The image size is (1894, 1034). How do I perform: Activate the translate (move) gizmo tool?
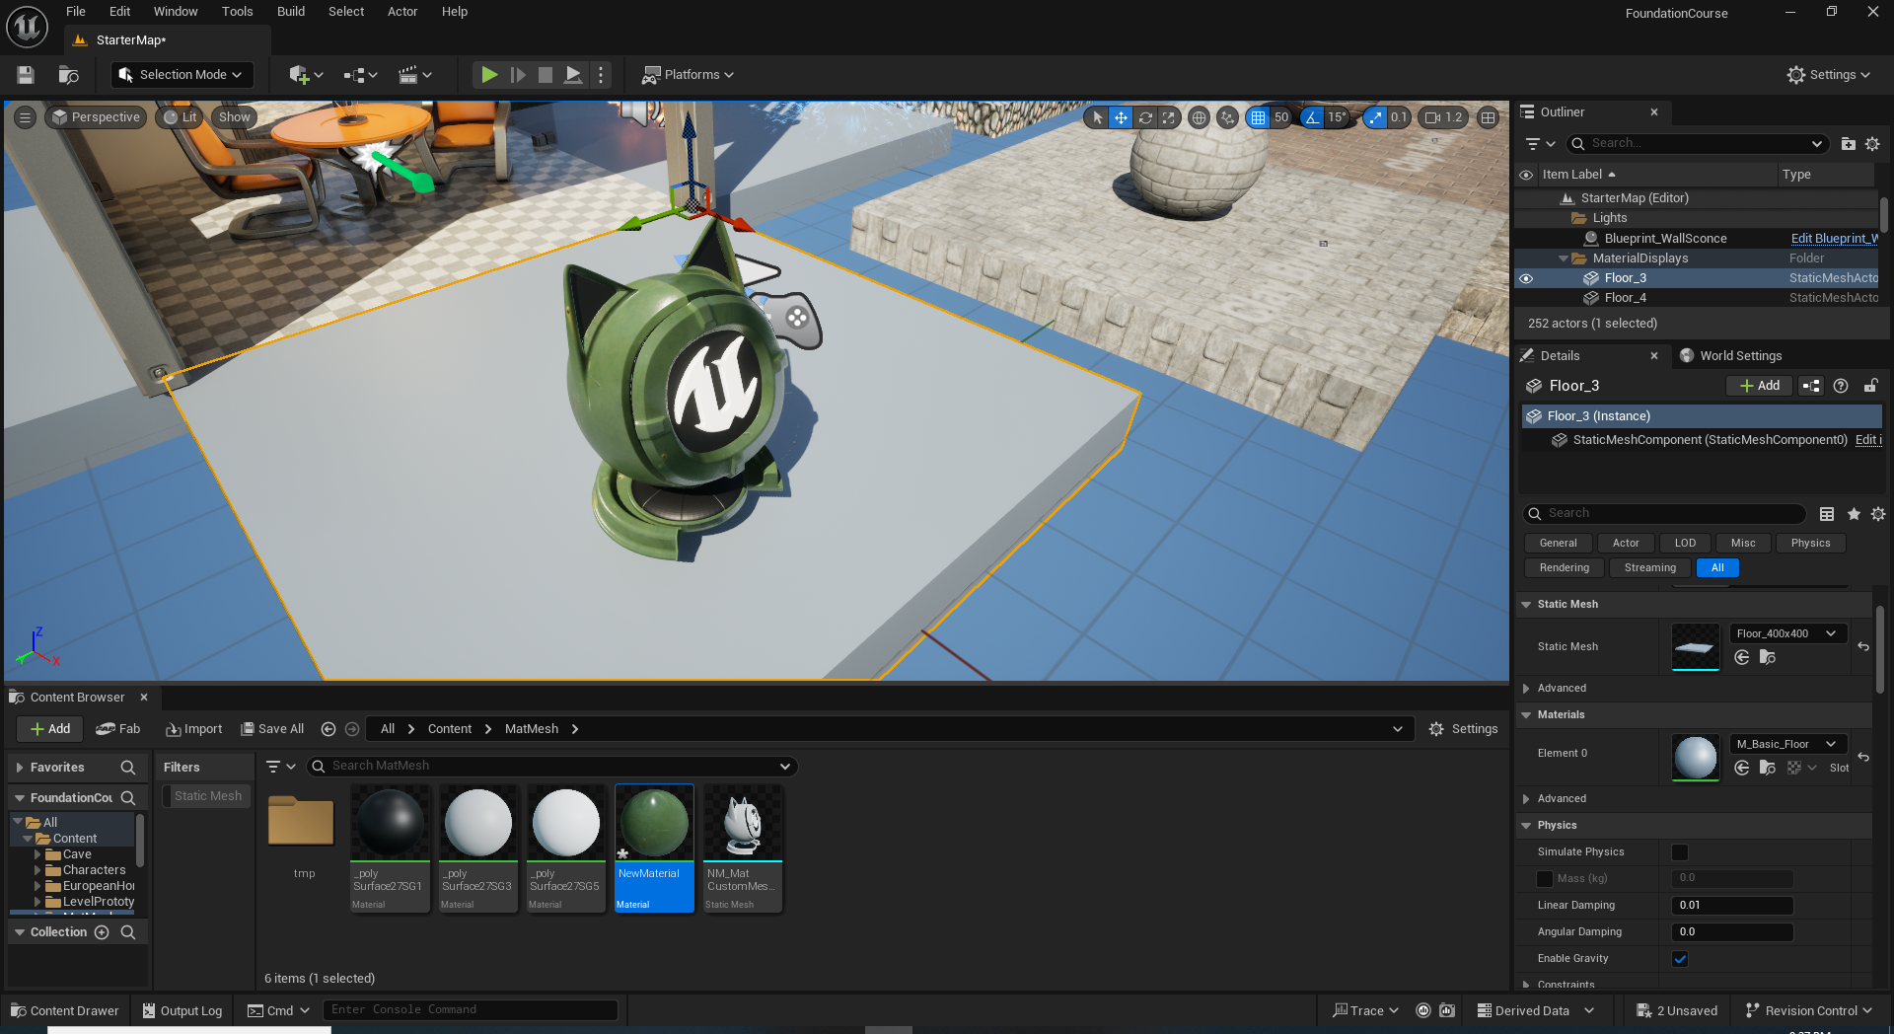(1121, 117)
